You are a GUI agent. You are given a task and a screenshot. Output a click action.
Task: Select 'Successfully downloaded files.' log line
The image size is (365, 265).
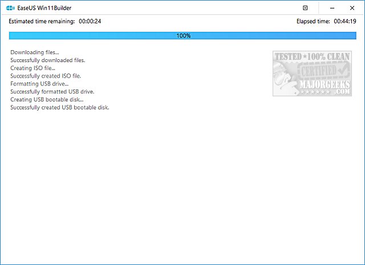[x=48, y=60]
